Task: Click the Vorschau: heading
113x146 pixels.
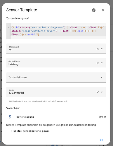Action: coord(13,108)
